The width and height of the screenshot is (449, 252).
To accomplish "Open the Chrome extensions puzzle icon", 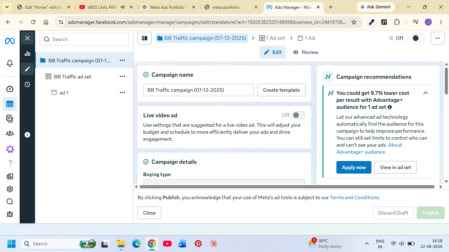I will click(397, 22).
